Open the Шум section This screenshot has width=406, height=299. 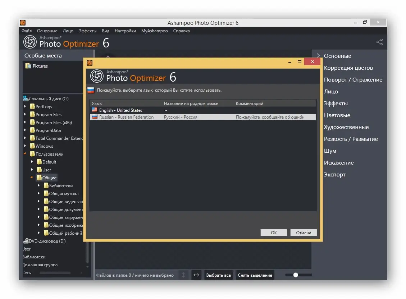click(x=330, y=151)
